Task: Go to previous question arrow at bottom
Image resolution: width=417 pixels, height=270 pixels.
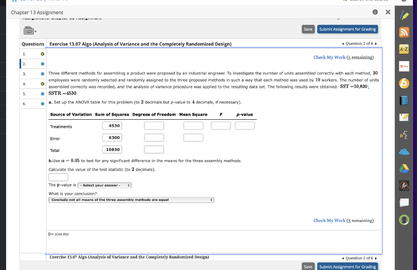Action: (x=343, y=258)
